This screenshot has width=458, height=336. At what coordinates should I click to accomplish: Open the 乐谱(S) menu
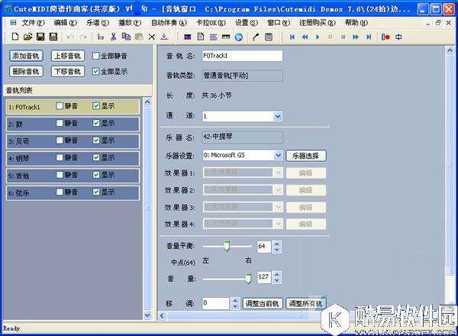pyautogui.click(x=98, y=23)
